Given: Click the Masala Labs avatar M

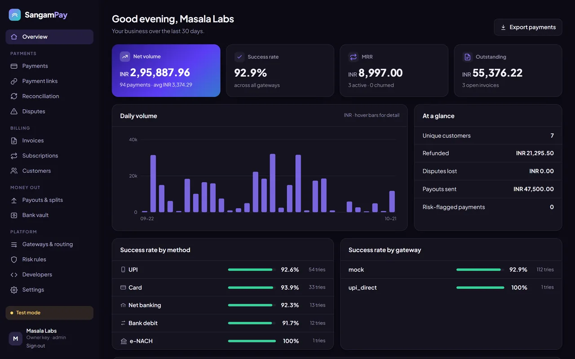Looking at the screenshot, I should tap(15, 338).
